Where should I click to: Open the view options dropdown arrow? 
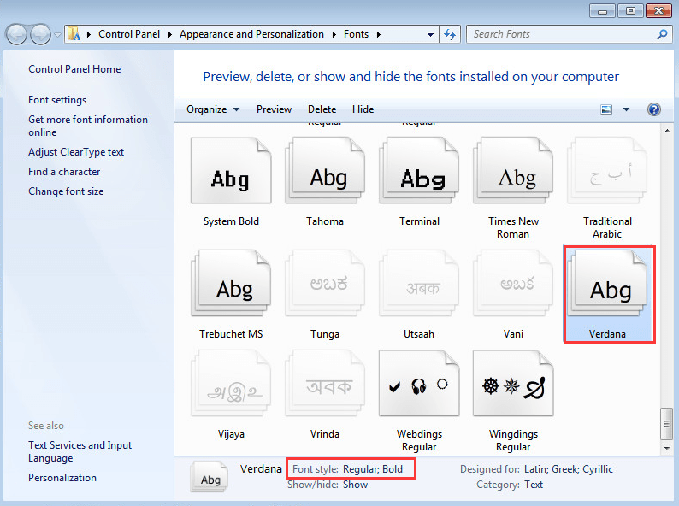626,109
